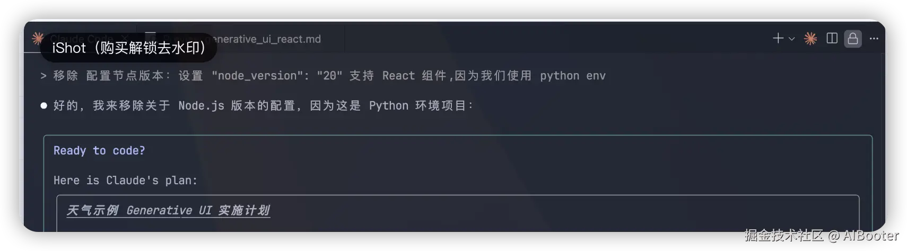Close the Claude Code tab with its X
This screenshot has height=251, width=907.
coord(125,38)
